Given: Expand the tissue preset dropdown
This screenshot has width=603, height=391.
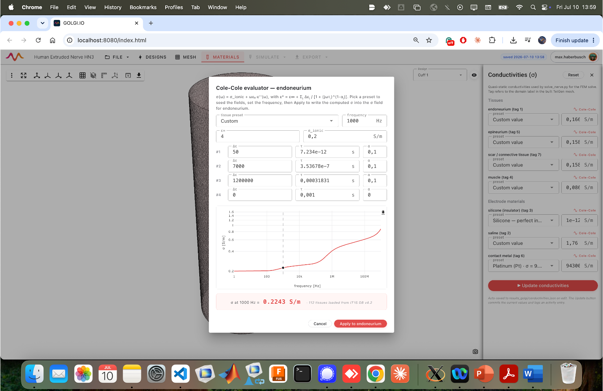Looking at the screenshot, I should [x=277, y=121].
